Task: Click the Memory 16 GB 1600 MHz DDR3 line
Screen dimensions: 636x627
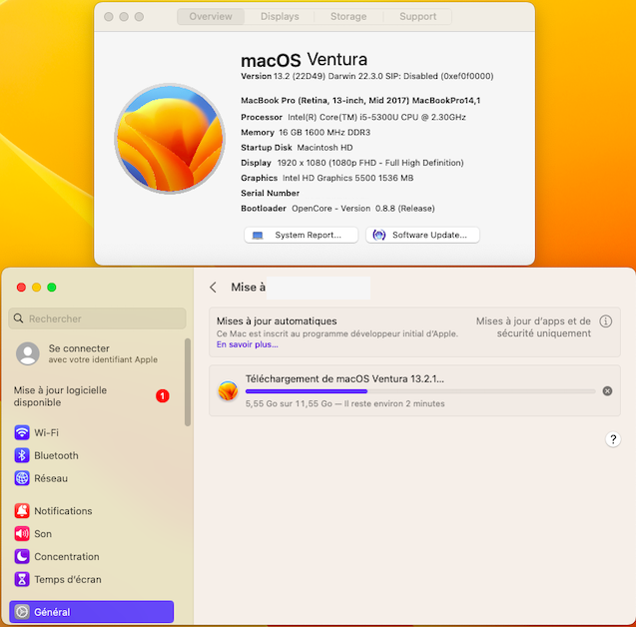Action: pos(306,132)
